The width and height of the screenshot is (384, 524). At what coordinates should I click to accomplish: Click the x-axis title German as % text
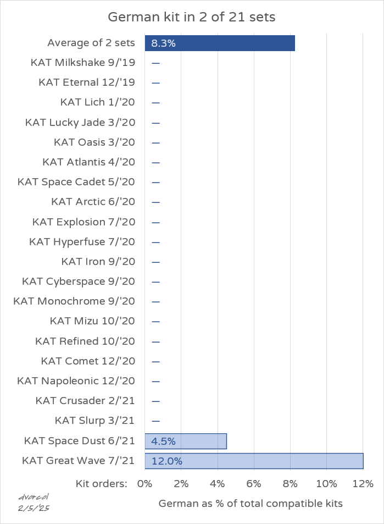[x=251, y=504]
